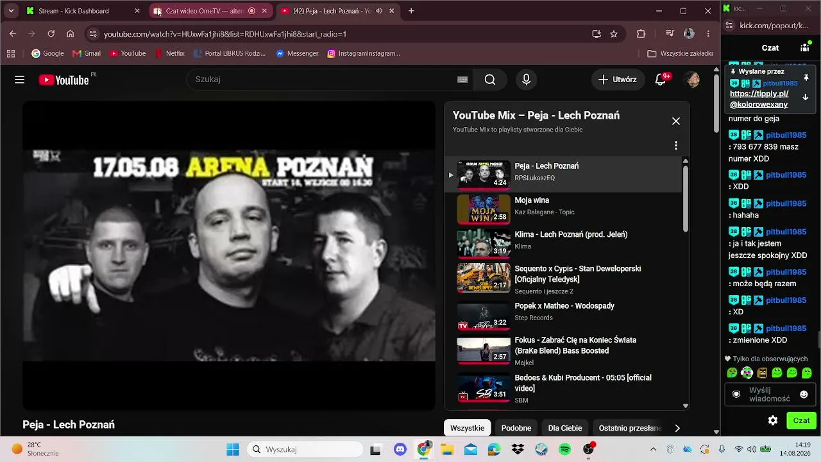The width and height of the screenshot is (821, 462).
Task: Select Bedoes & Kubi Producent - 05:05 title
Action: coord(583,383)
